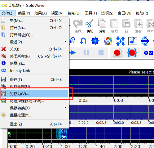This screenshot has height=148, width=154.
Task: Open the 控制(U) menu
Action: click(74, 13)
